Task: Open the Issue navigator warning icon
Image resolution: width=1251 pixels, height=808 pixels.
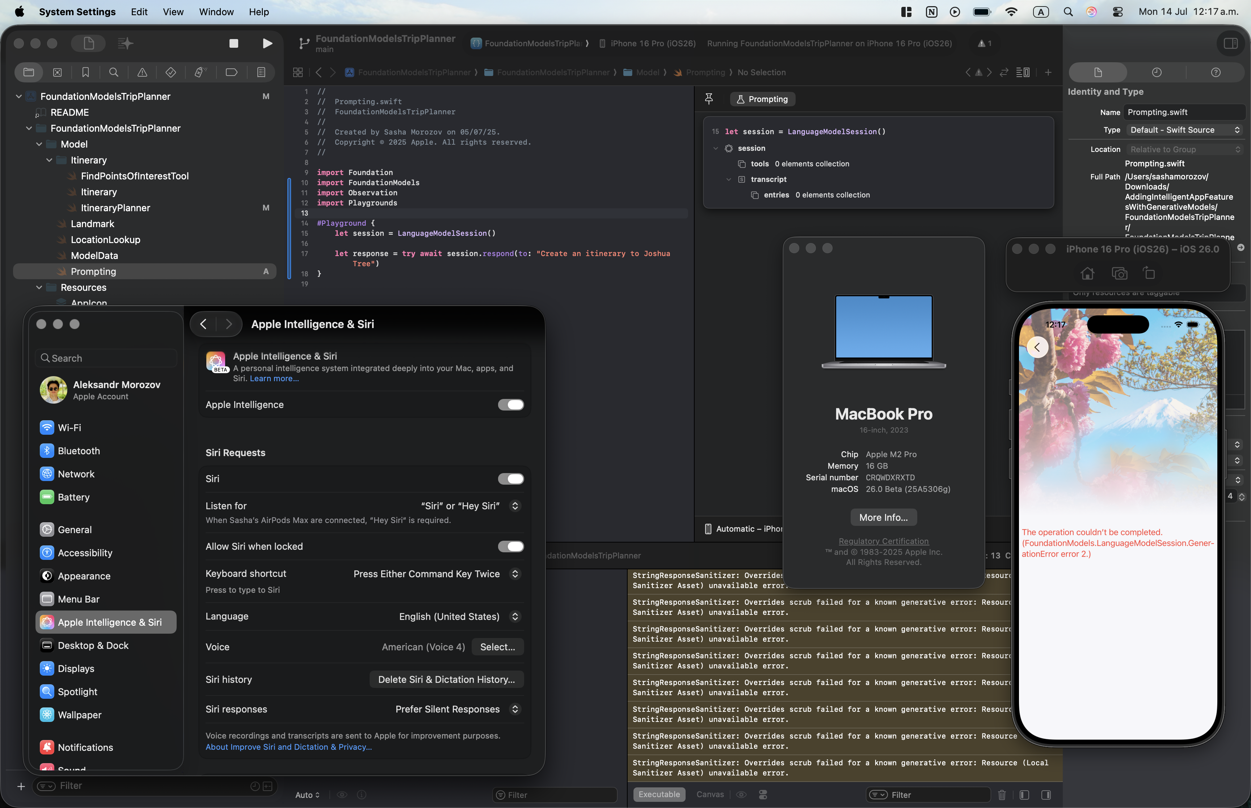Action: click(142, 72)
